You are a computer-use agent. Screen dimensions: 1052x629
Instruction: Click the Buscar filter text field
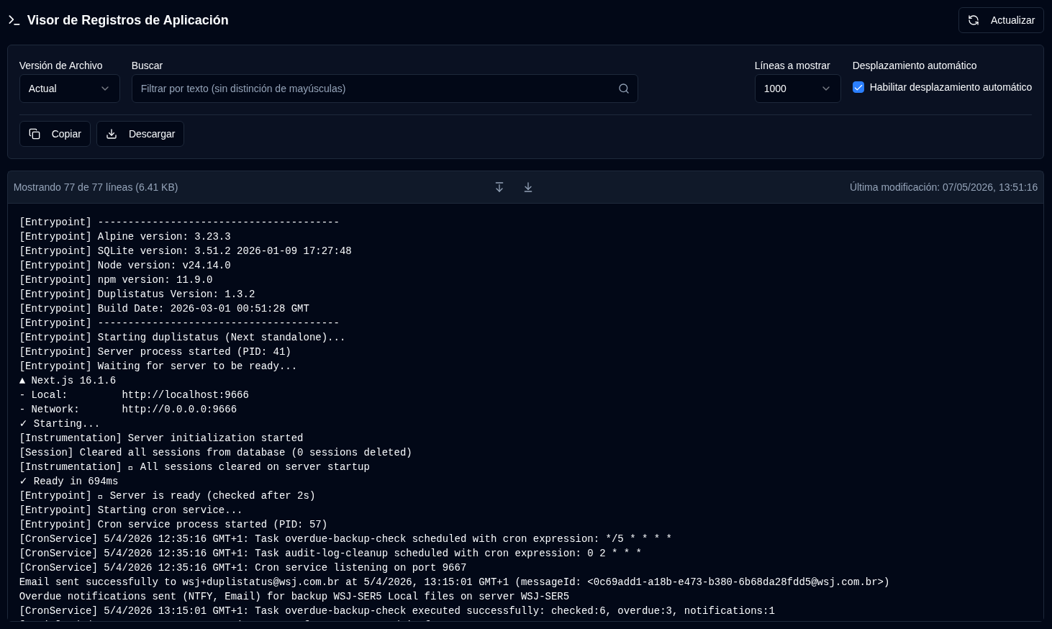click(x=384, y=89)
